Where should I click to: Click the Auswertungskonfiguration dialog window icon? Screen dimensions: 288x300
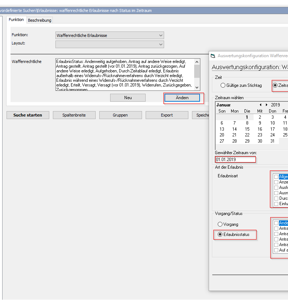213,56
